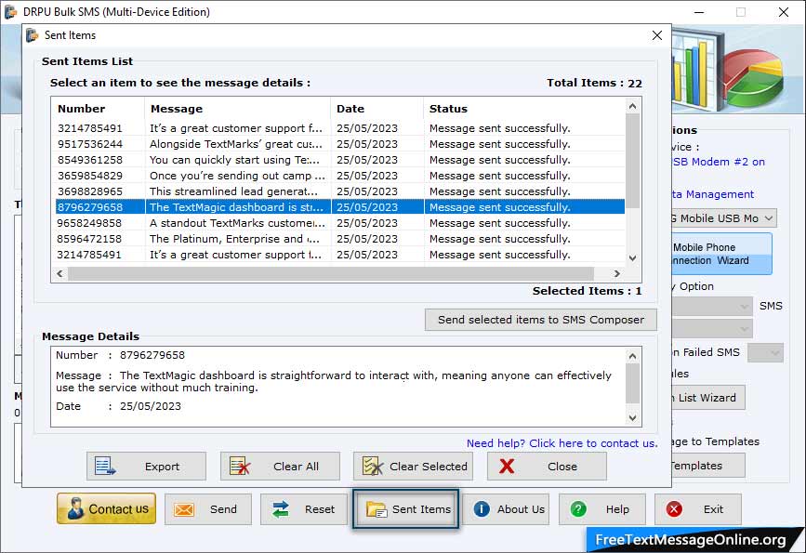Select message 'You can quickly start using Te...'
The height and width of the screenshot is (553, 806).
(x=234, y=160)
